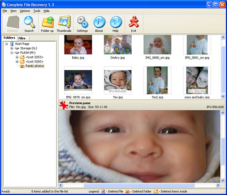
Task: Select the IMG_0978_sm.jpg thumbnail
Action: click(78, 80)
